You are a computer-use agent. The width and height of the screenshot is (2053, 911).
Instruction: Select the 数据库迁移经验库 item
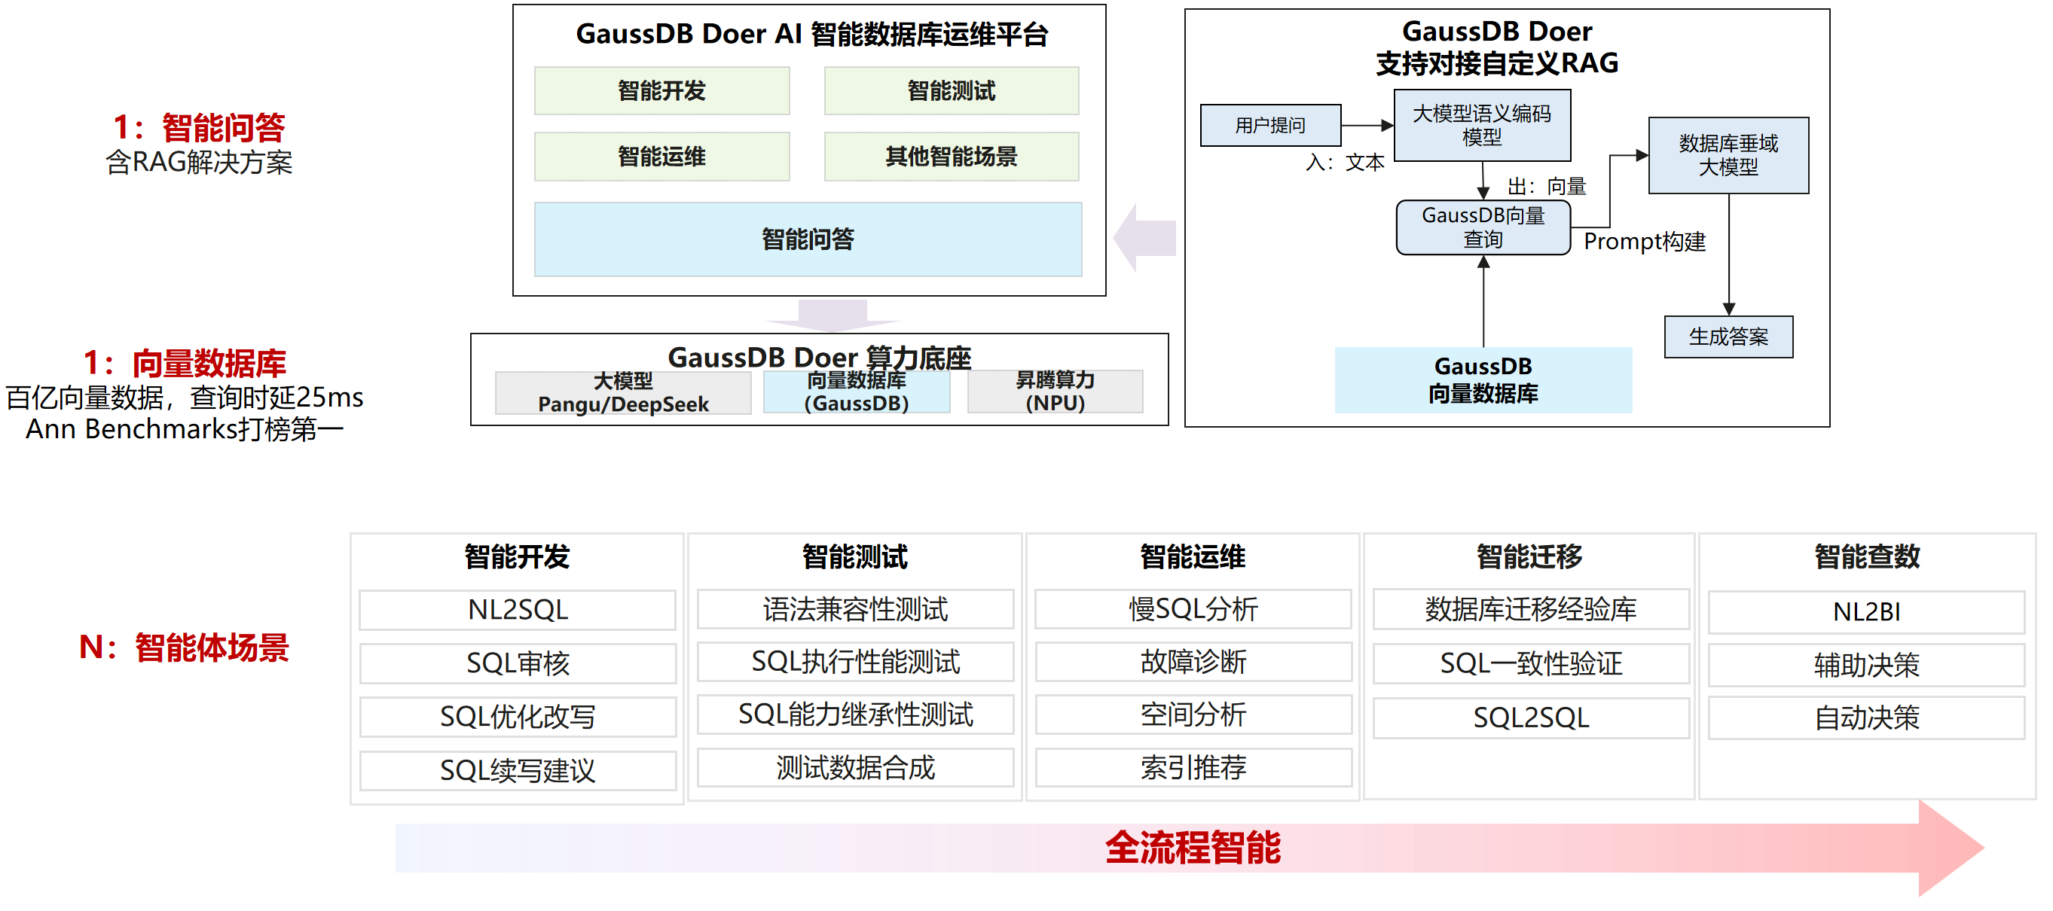(x=1530, y=609)
